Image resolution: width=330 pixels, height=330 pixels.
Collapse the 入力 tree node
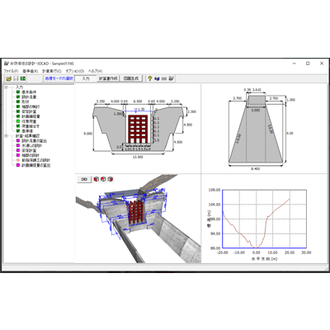(7, 87)
